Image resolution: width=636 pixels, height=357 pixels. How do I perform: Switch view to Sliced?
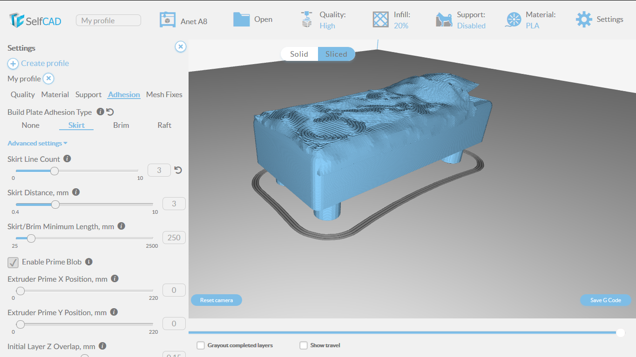point(336,54)
